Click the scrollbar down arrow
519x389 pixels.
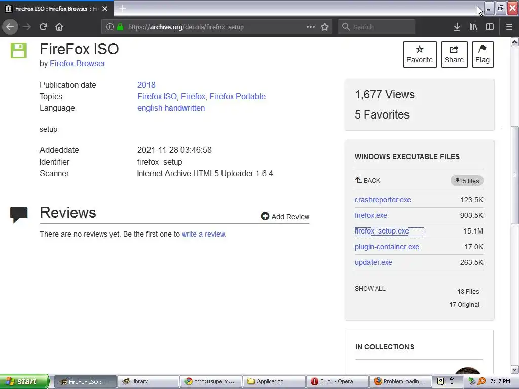pyautogui.click(x=515, y=369)
